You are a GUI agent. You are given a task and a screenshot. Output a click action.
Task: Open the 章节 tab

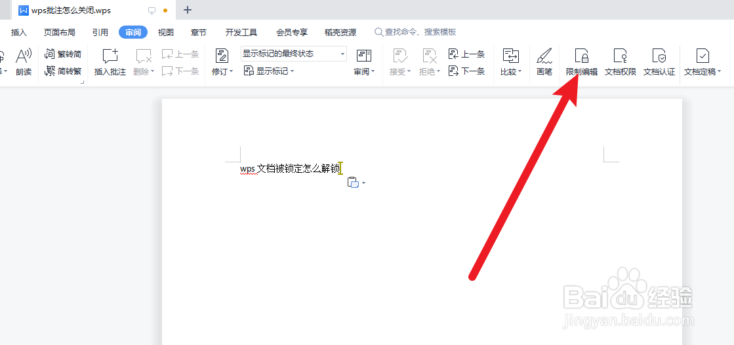[199, 32]
